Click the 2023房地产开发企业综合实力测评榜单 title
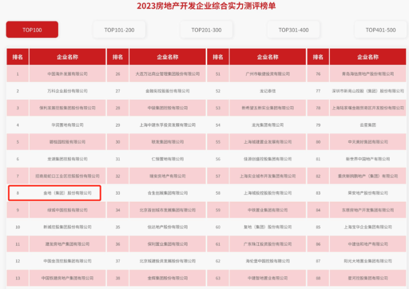409x289 pixels. pos(206,6)
